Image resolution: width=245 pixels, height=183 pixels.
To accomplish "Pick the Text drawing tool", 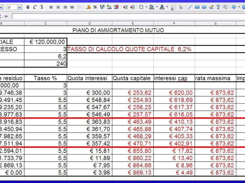I will click(218, 7).
